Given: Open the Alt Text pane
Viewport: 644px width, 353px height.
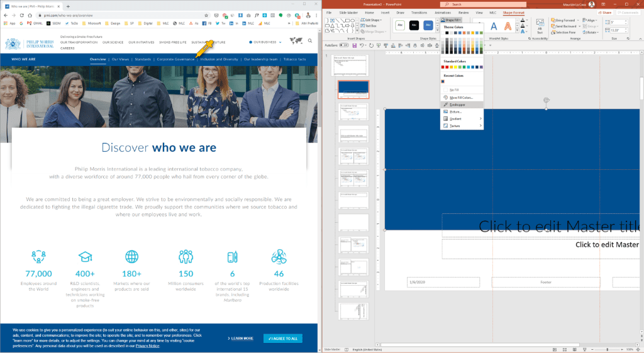Looking at the screenshot, I should pos(540,26).
